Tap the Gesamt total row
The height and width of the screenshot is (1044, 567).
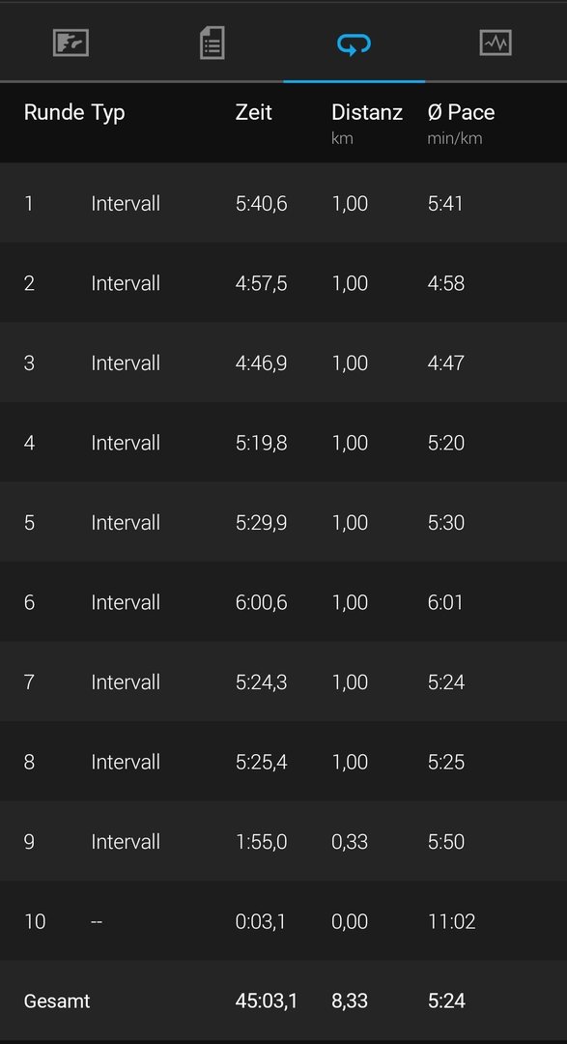[284, 1000]
